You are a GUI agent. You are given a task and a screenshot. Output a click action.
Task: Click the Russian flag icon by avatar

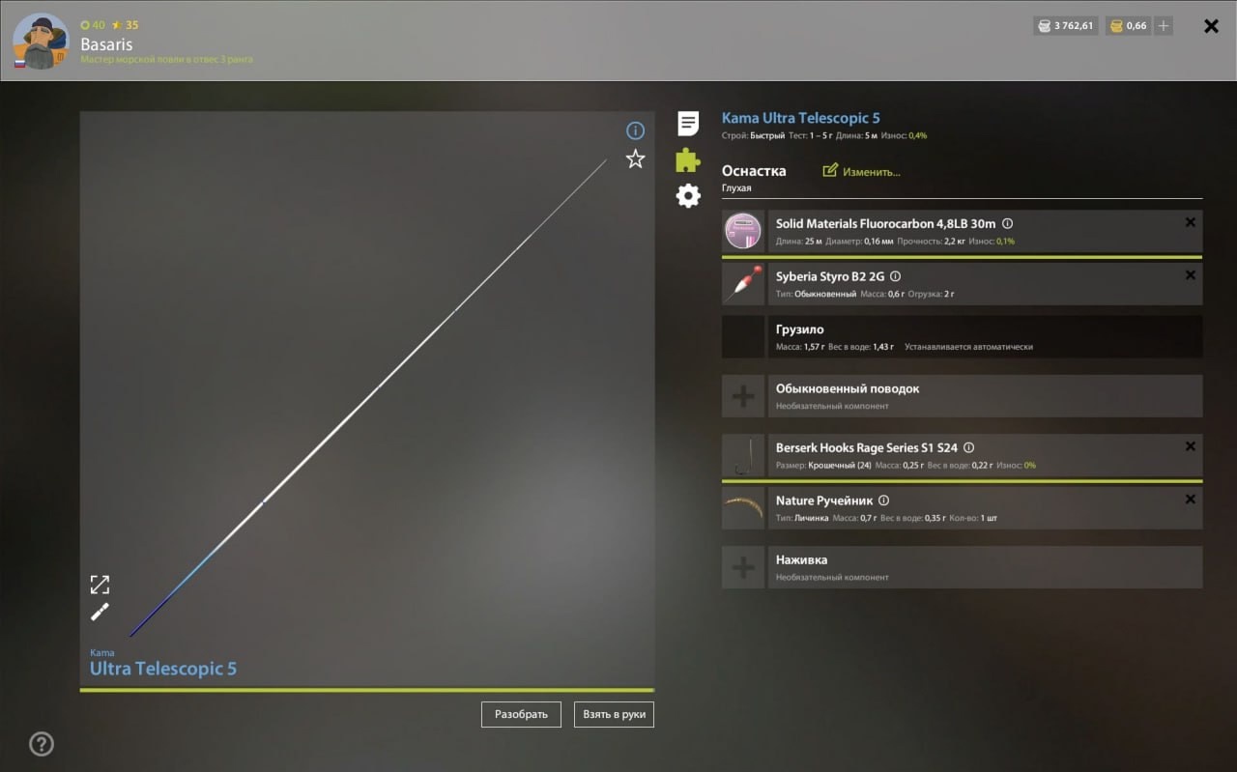[19, 64]
